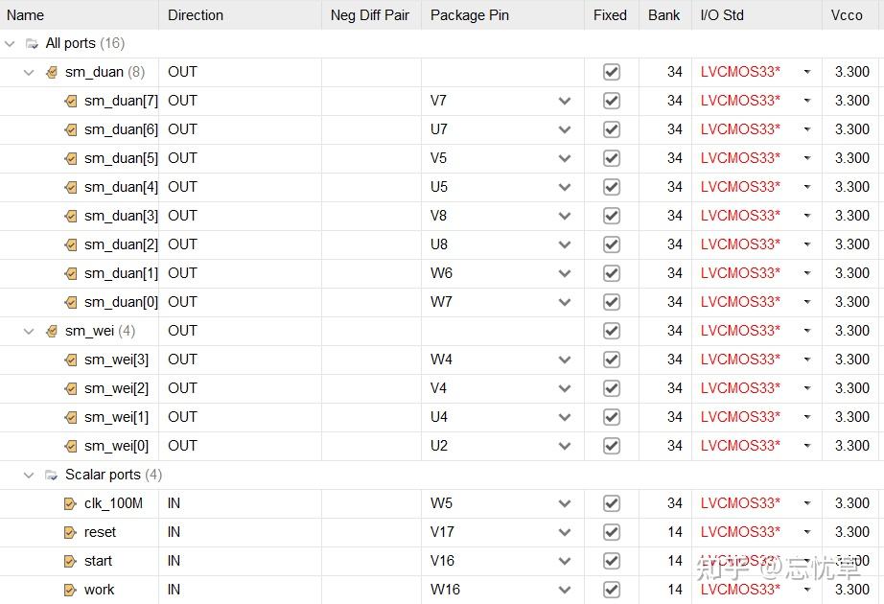Image resolution: width=884 pixels, height=604 pixels.
Task: Click the sm_wei[0] output port icon
Action: click(x=71, y=446)
